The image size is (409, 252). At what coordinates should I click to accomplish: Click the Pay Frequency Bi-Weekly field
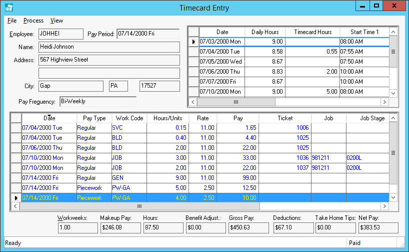click(x=97, y=102)
